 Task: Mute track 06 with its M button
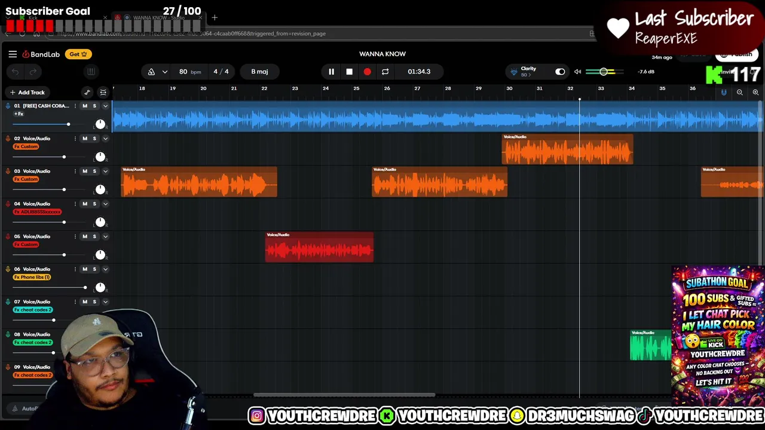tap(85, 269)
